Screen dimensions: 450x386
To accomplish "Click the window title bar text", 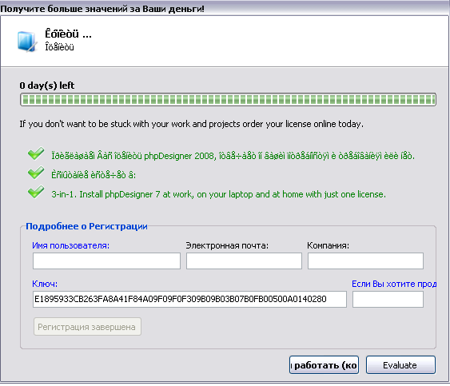I will [x=102, y=9].
